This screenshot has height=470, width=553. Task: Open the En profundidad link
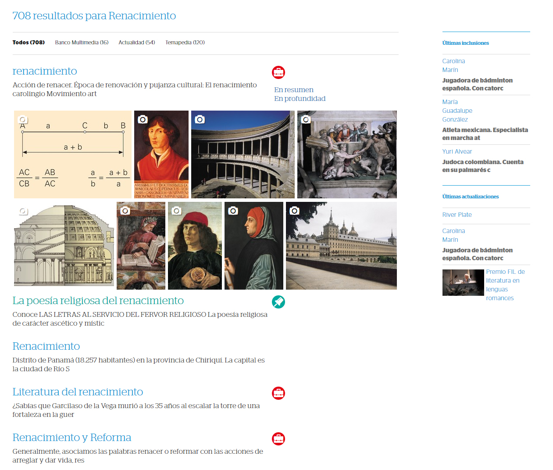click(x=300, y=99)
